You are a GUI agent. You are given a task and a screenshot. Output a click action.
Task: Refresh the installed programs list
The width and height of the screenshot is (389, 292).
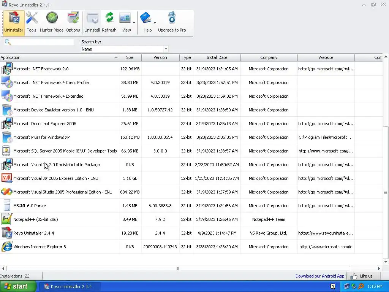pyautogui.click(x=109, y=23)
